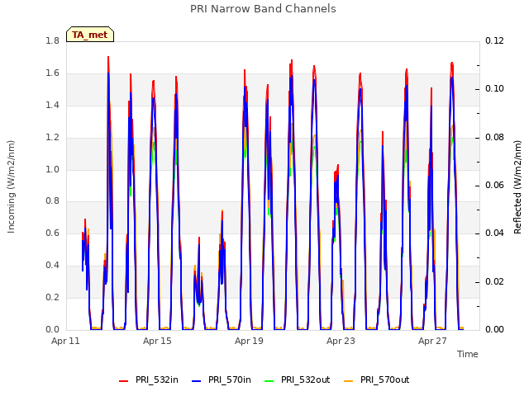Screen dimensions: 529x396
Task: Click the 1.8 left axis value
Action: tap(53, 40)
